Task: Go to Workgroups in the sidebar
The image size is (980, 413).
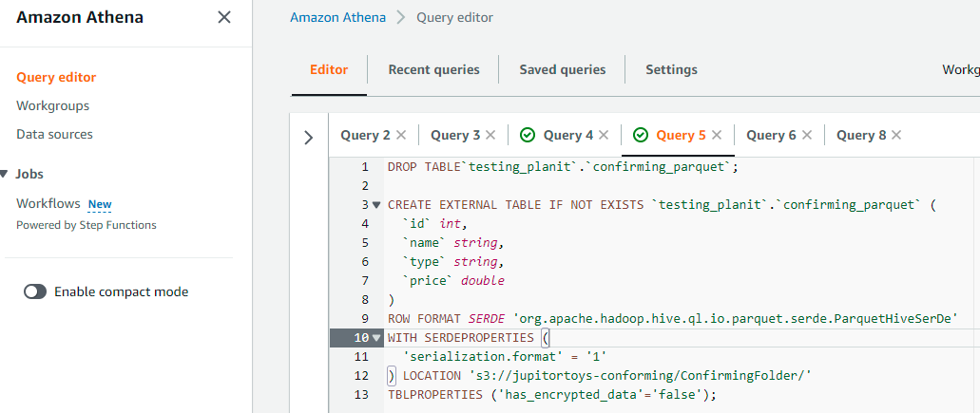Action: 53,105
